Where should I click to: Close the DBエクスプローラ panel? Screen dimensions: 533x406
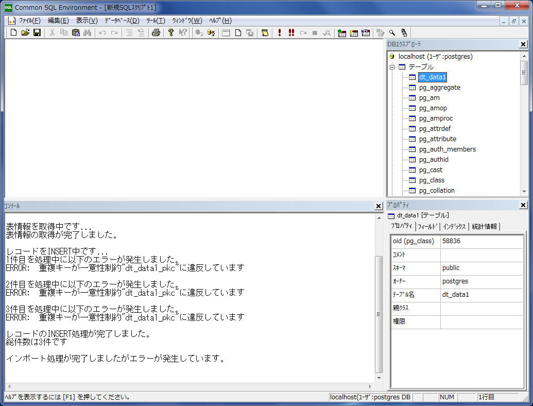coord(523,44)
